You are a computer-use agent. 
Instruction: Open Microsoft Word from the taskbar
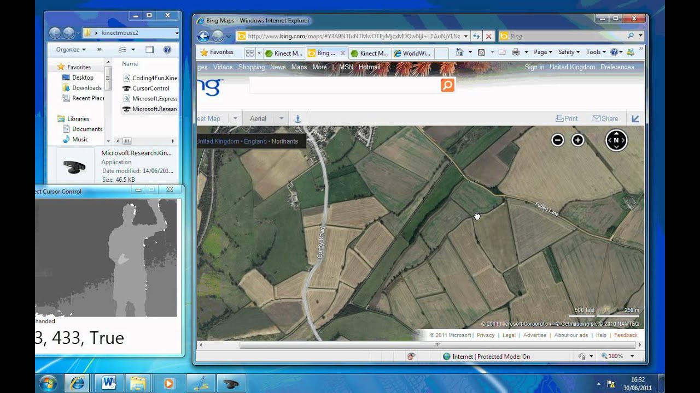point(108,383)
